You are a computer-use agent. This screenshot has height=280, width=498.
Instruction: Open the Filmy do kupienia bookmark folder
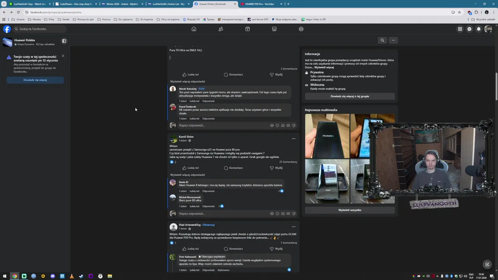point(168,19)
